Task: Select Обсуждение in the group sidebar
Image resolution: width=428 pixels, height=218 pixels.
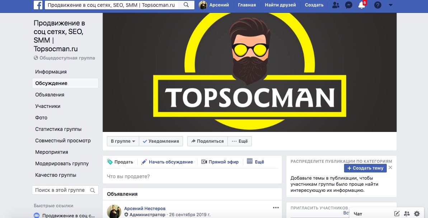Action: point(65,83)
